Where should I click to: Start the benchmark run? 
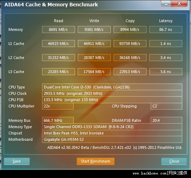[95, 161]
